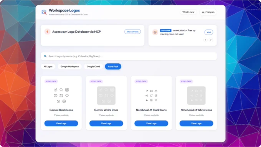261x147 pixels.
Task: Click the NotebookLM White Icons title
Action: [196, 110]
